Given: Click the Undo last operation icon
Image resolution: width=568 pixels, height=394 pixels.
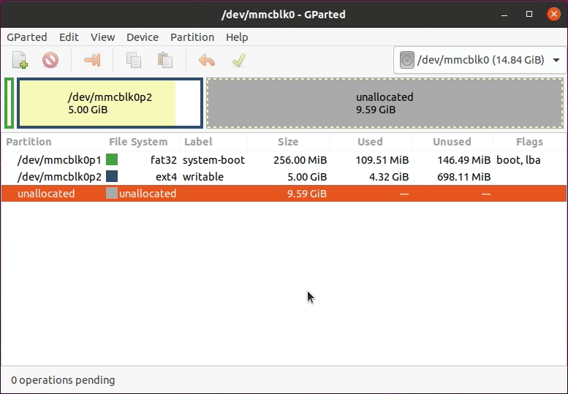Looking at the screenshot, I should (207, 60).
